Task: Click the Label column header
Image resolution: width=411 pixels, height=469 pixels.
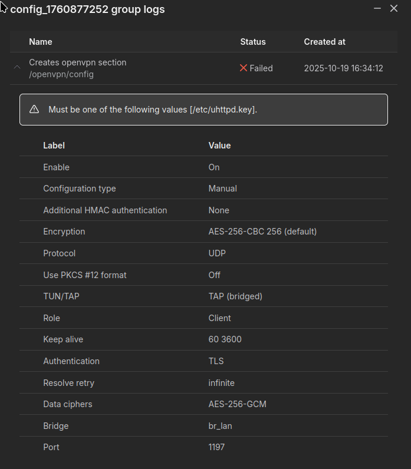Action: (x=54, y=146)
